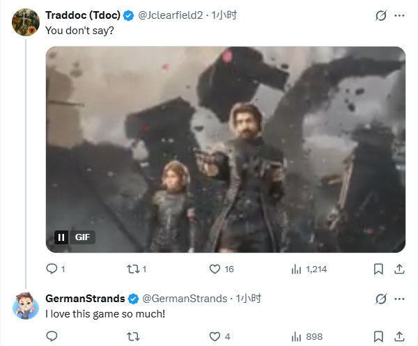The width and height of the screenshot is (418, 346).
Task: Open more options on GermanStrands' tweet
Action: (400, 298)
